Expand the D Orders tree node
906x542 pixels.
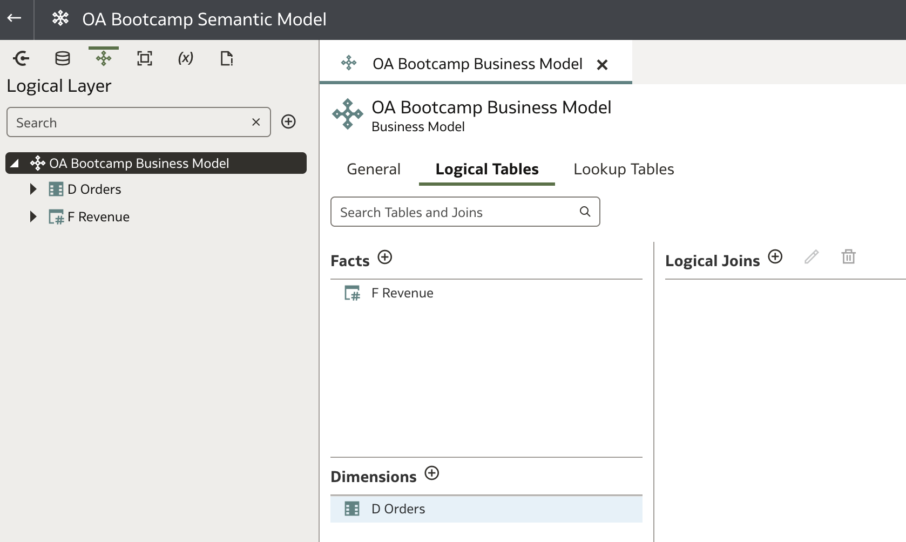(x=33, y=189)
